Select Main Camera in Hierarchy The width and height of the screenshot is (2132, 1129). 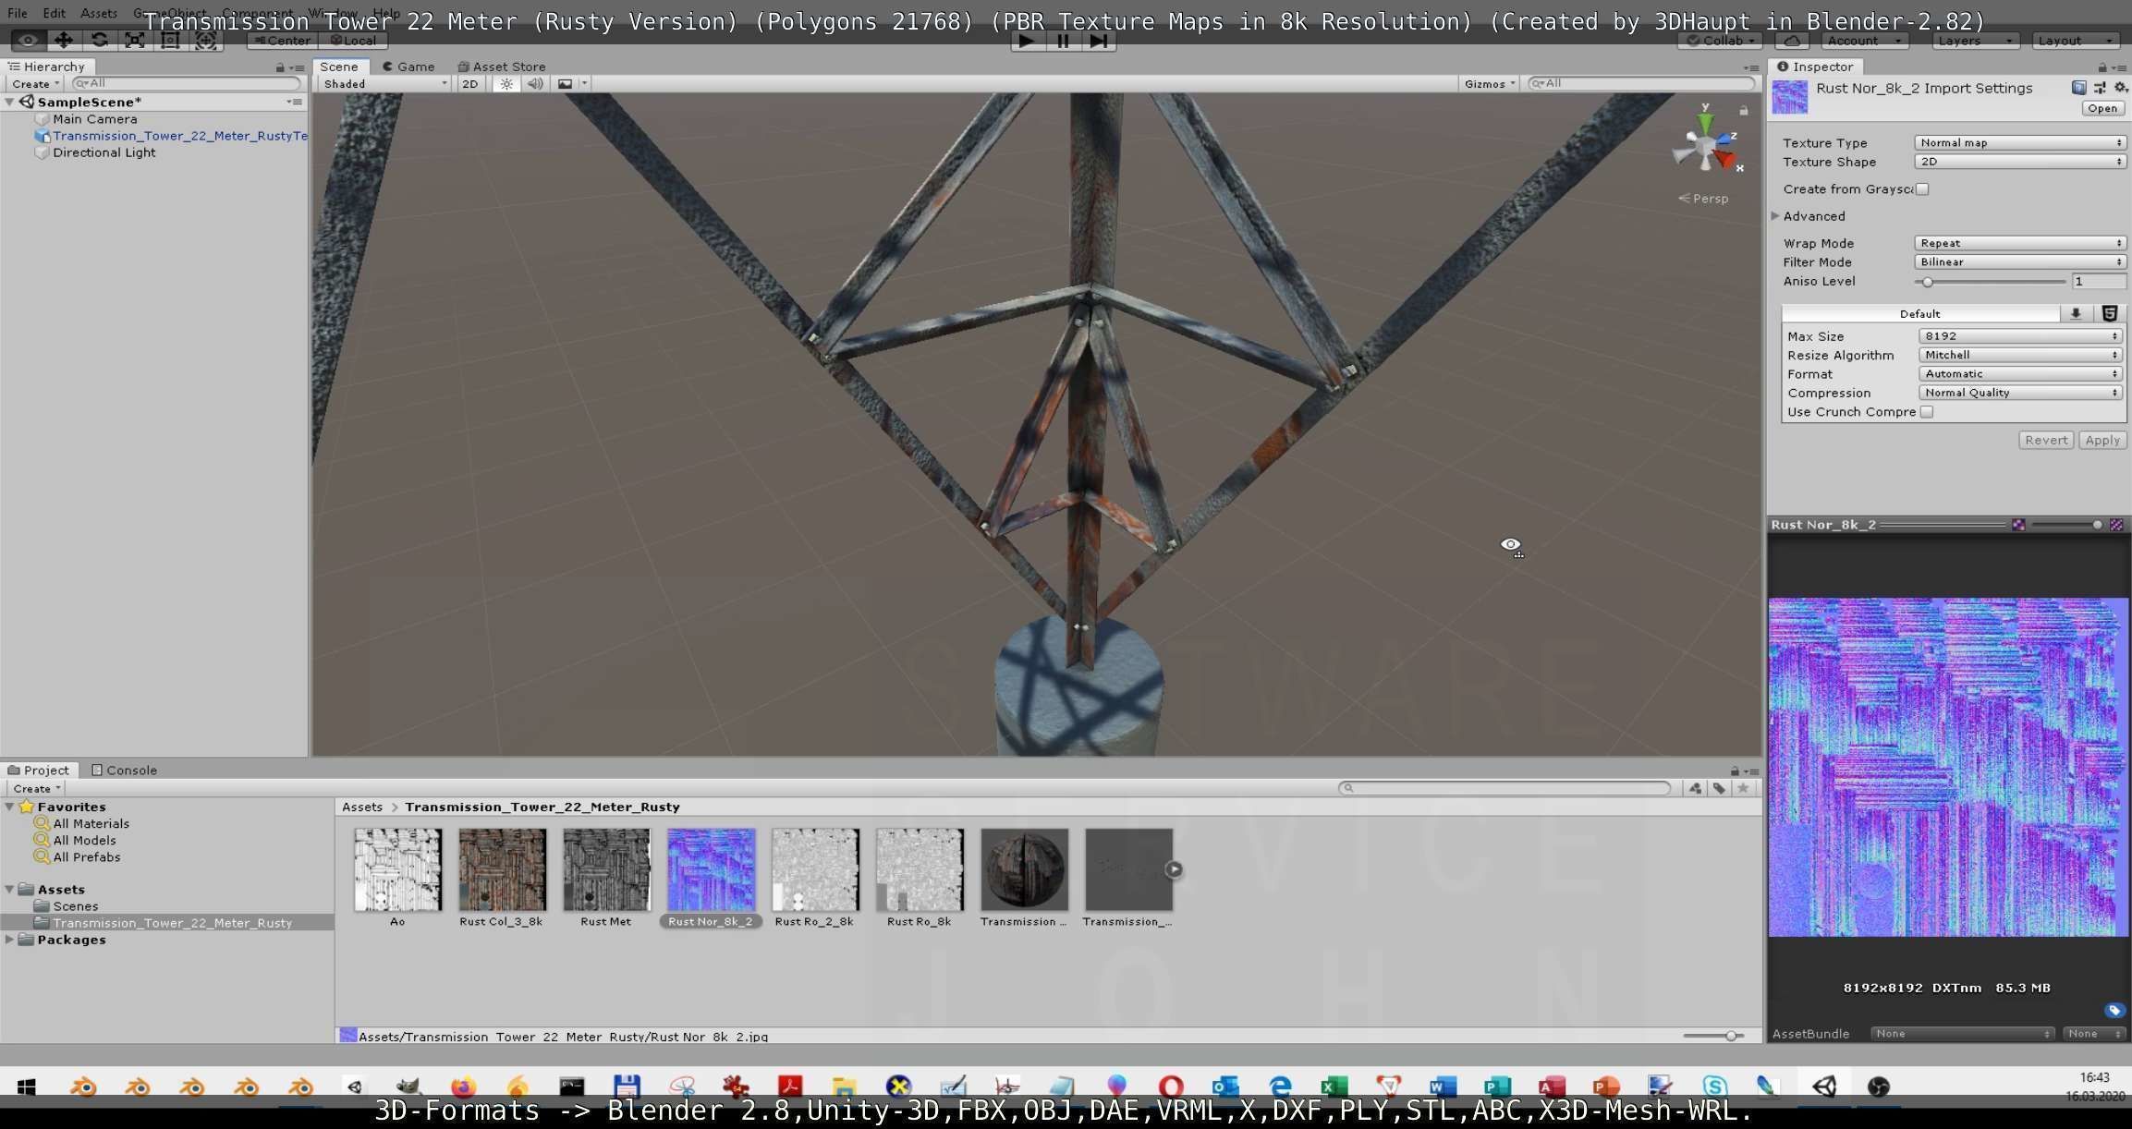point(94,118)
